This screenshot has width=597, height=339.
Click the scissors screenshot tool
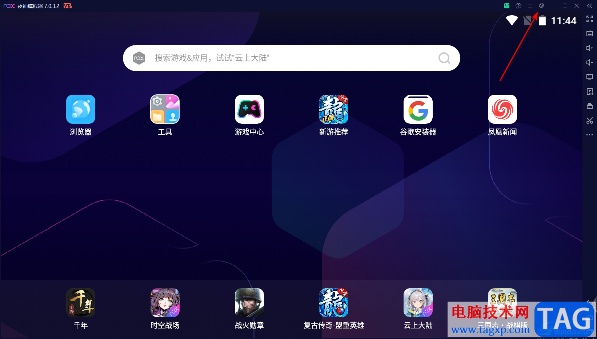590,121
